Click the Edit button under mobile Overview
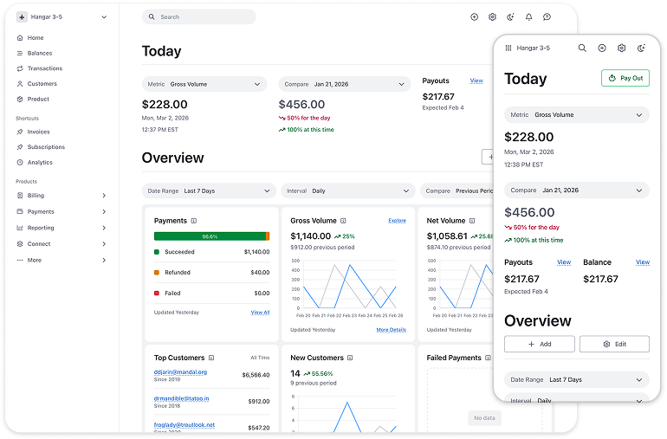 tap(615, 344)
